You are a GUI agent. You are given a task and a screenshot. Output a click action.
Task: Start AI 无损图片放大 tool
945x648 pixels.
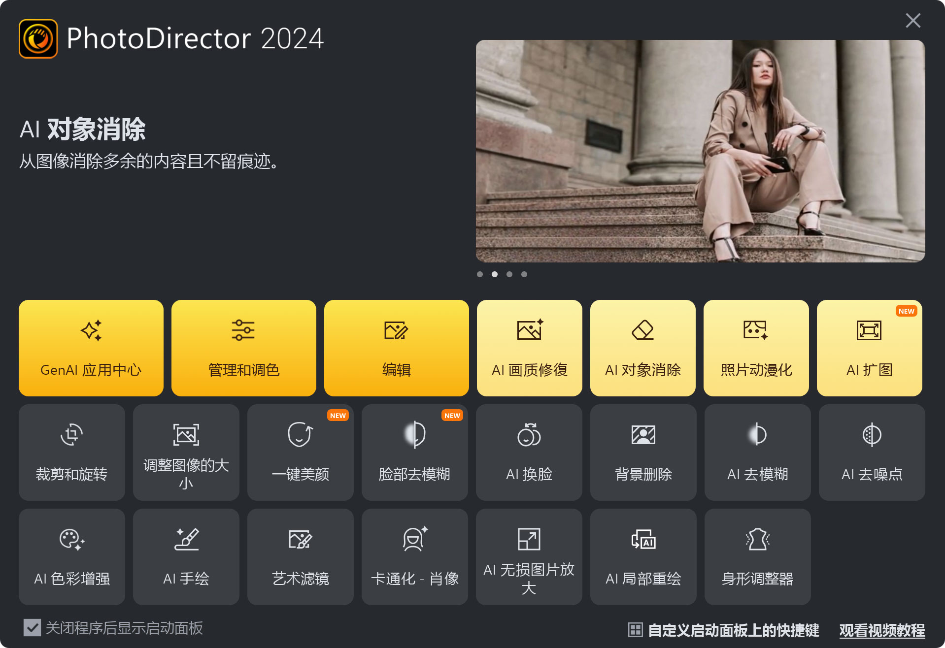point(529,557)
